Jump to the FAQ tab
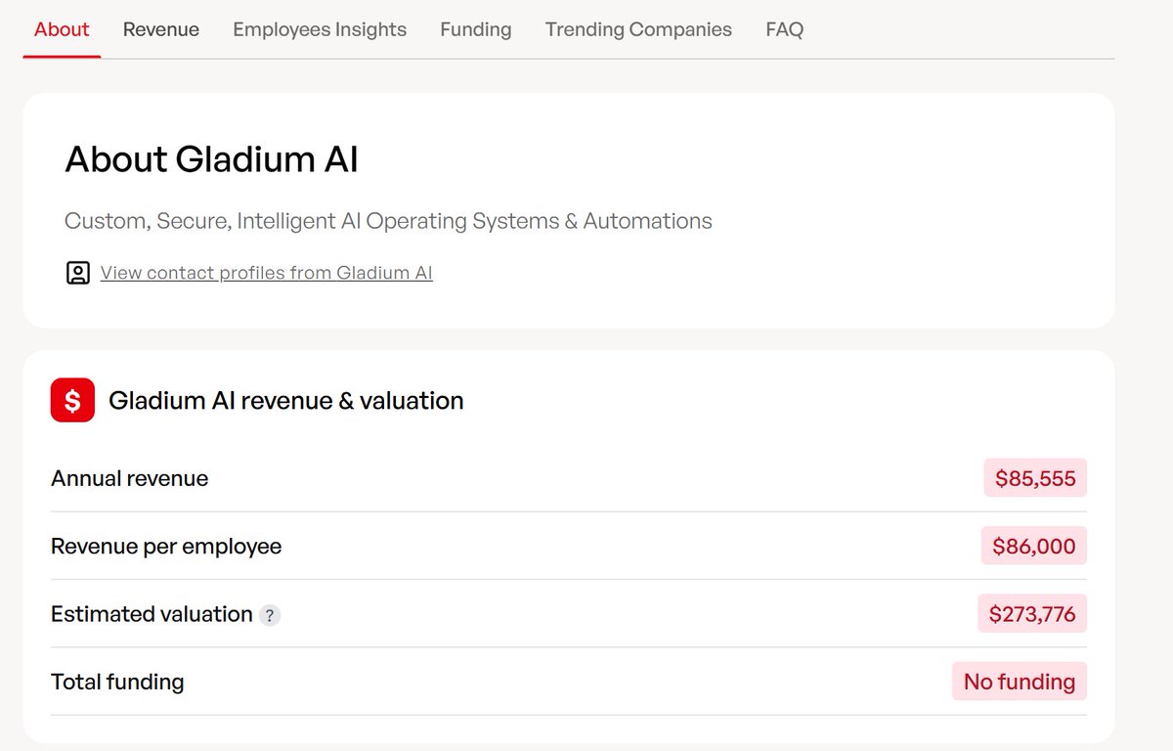This screenshot has height=751, width=1173. pos(785,29)
